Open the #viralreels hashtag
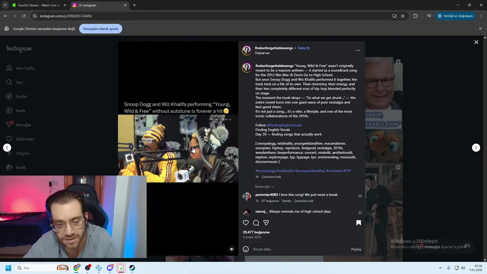The image size is (487, 274). pyautogui.click(x=334, y=171)
